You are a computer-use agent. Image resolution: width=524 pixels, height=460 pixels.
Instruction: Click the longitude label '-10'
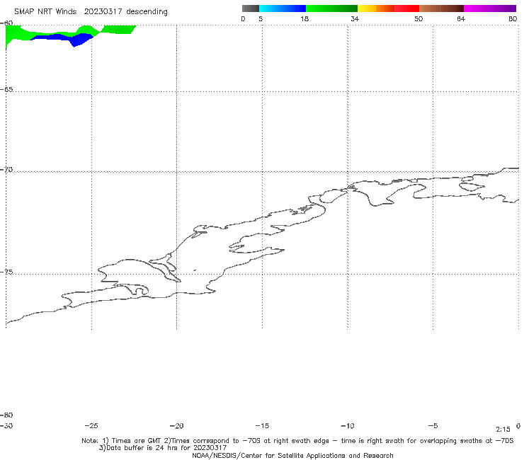coord(347,425)
